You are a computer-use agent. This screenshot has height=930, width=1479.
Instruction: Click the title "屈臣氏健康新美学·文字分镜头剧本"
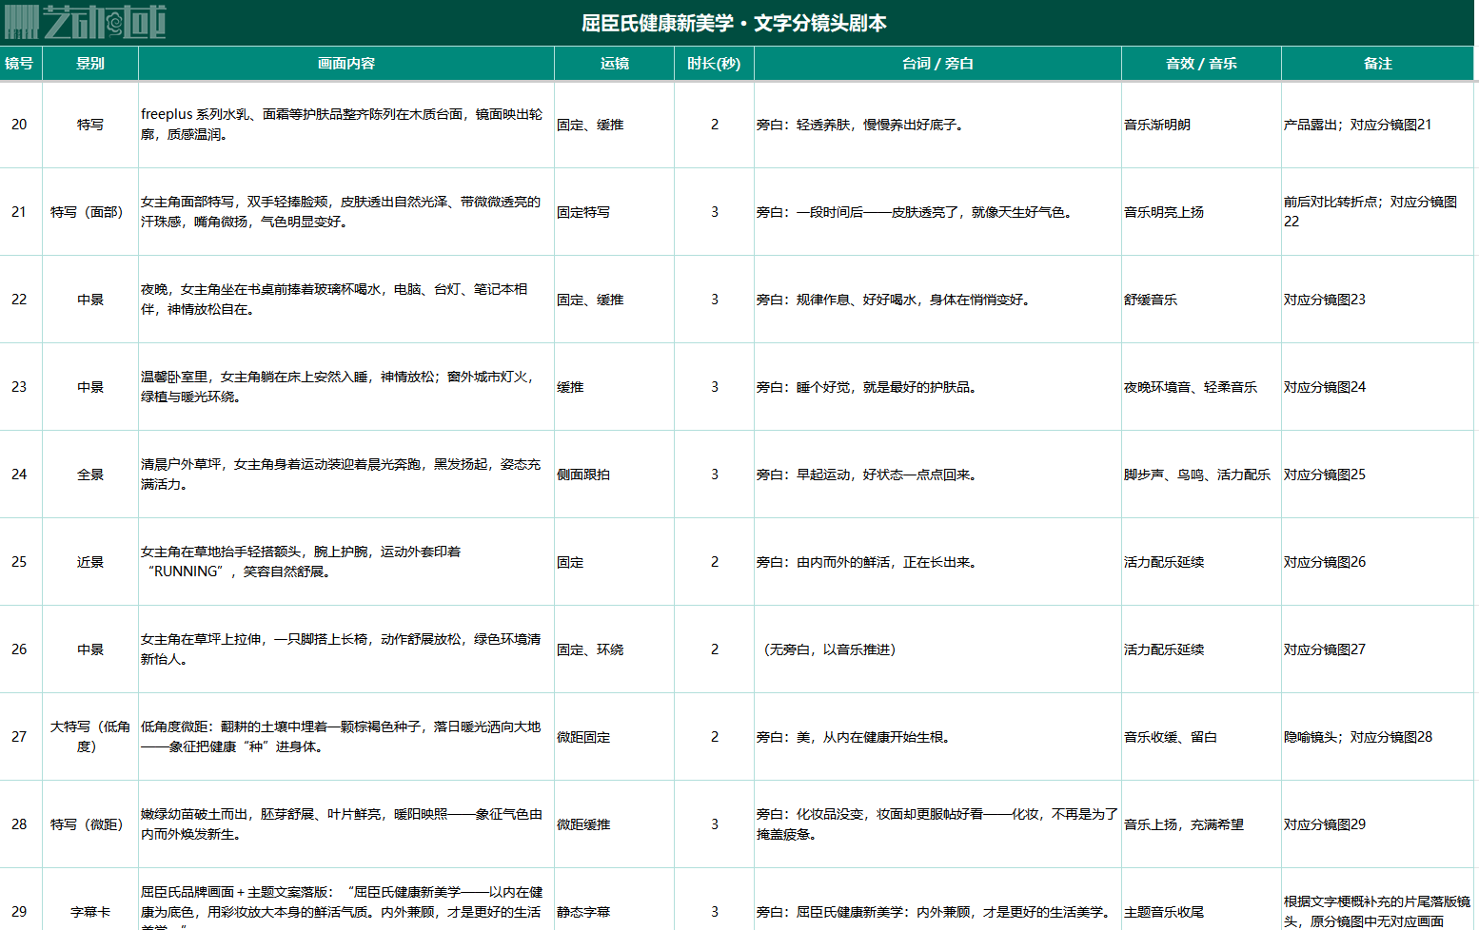tap(734, 23)
